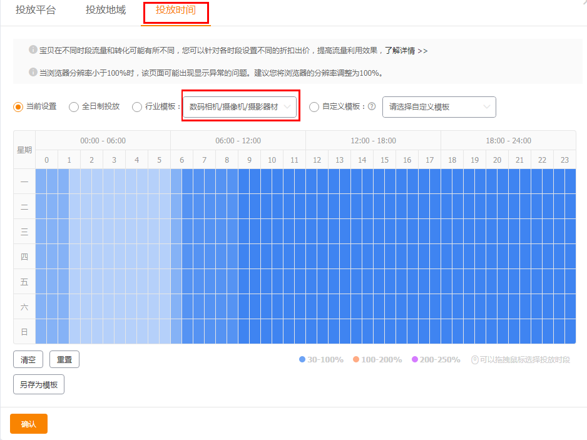Open the 数码相机/摄像机/摄影器材 industry dropdown
The height and width of the screenshot is (440, 587).
240,107
